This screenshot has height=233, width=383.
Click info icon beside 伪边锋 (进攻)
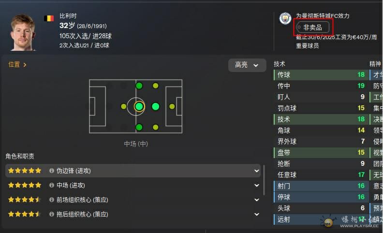point(52,171)
